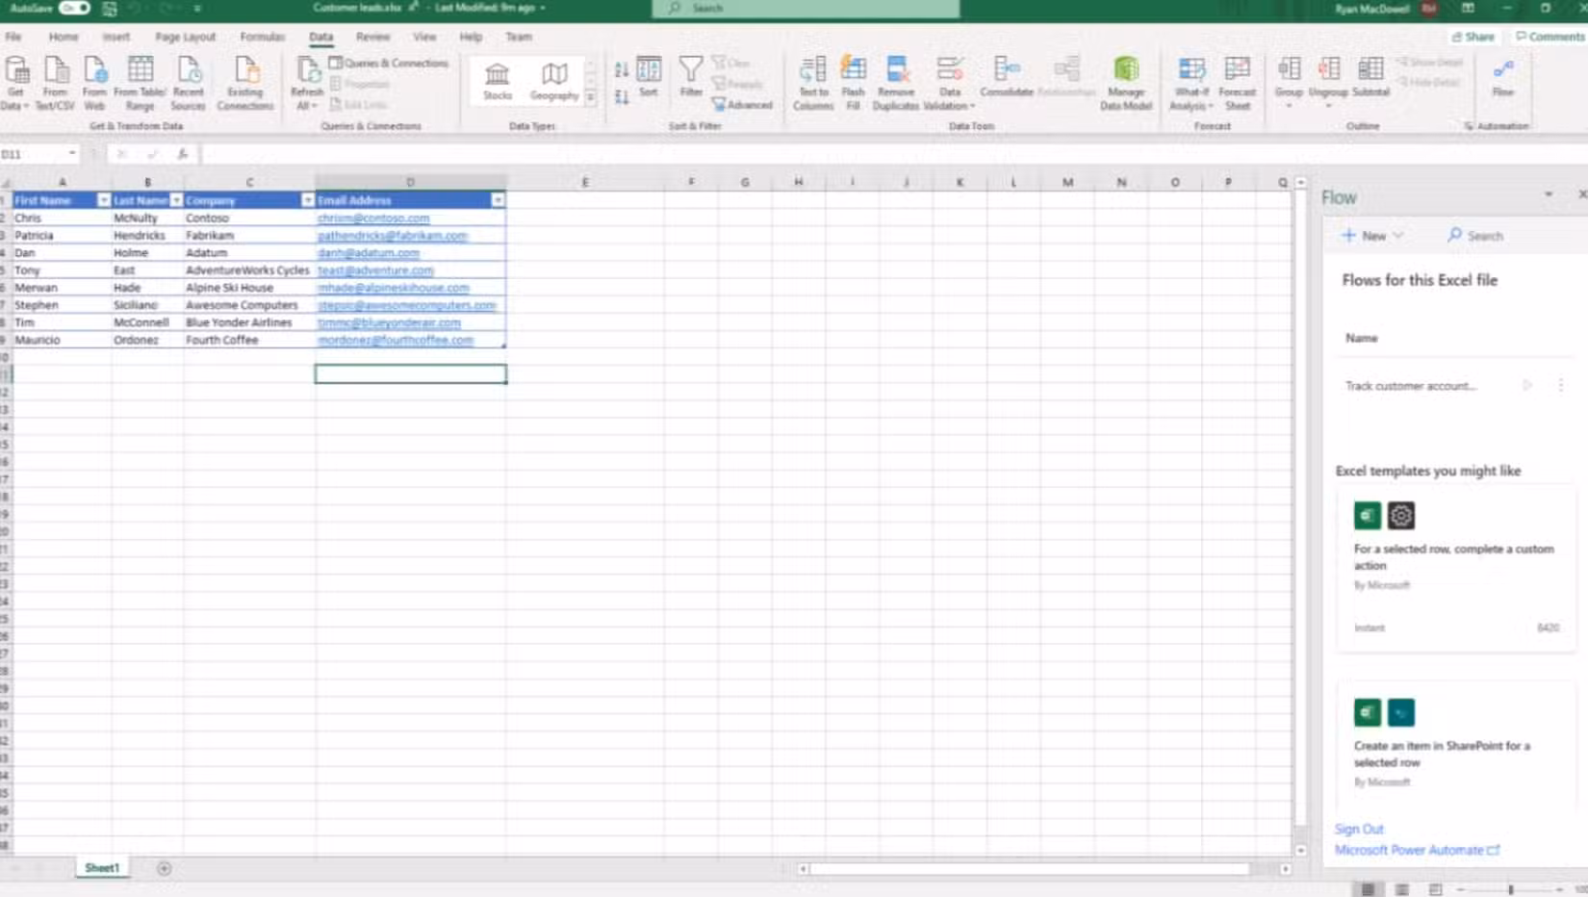
Task: Click the Filter icon
Action: [x=691, y=77]
